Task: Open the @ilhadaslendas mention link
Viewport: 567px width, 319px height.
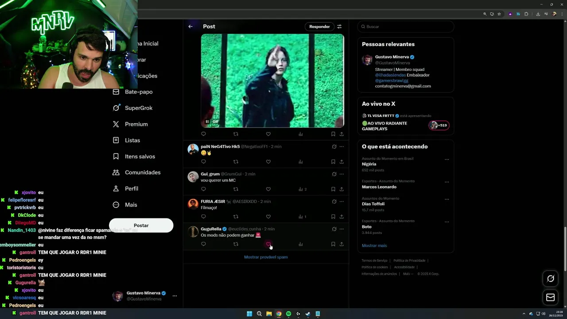Action: pos(390,75)
